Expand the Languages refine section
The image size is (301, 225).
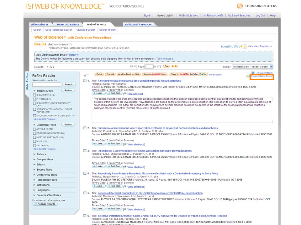click(34, 190)
